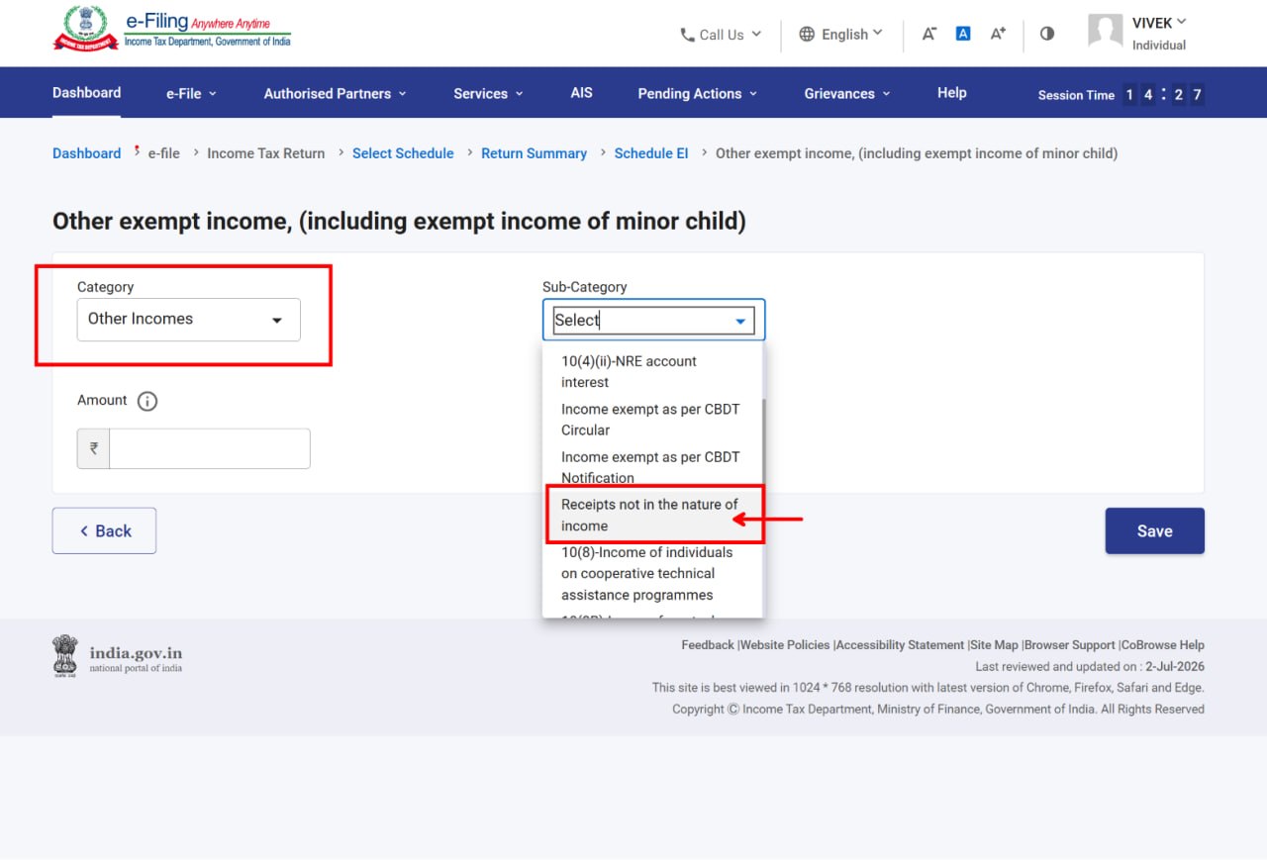Click the Website Policies footer link
The height and width of the screenshot is (860, 1267).
pos(786,645)
